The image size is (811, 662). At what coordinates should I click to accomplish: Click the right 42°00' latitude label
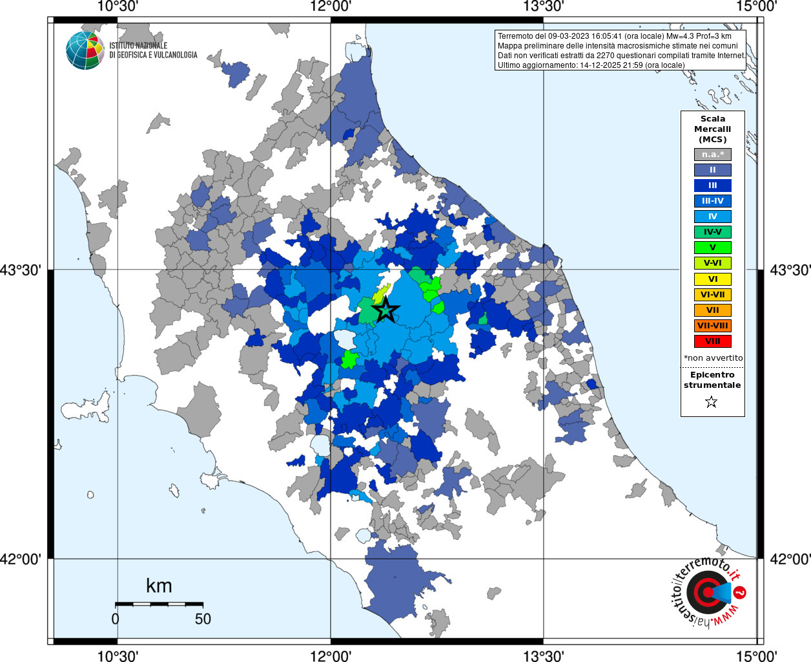(790, 559)
